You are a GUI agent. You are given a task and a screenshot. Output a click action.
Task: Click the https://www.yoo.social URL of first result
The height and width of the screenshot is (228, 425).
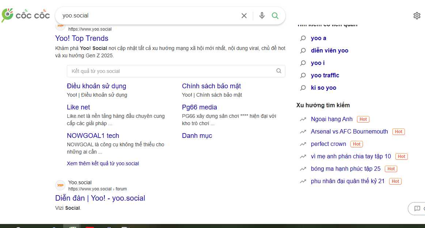coord(90,29)
